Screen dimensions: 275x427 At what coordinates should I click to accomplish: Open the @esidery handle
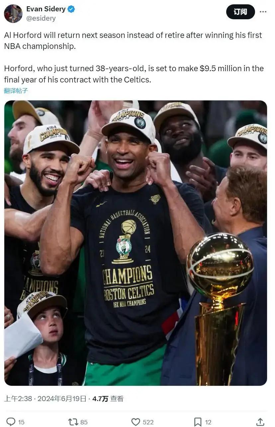point(41,19)
